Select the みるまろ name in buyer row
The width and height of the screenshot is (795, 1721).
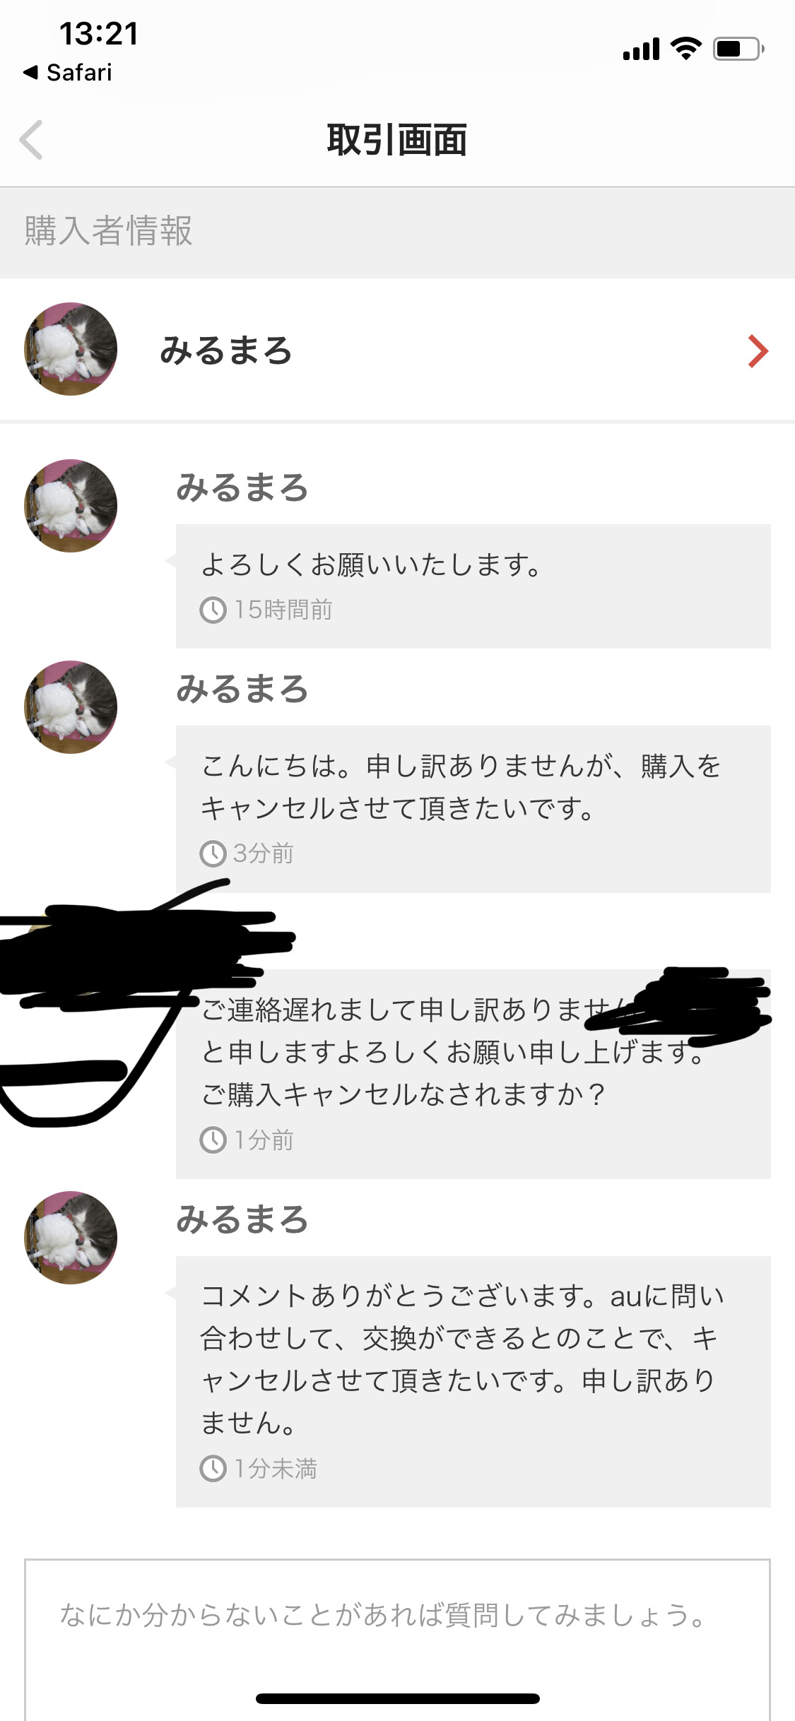click(226, 350)
